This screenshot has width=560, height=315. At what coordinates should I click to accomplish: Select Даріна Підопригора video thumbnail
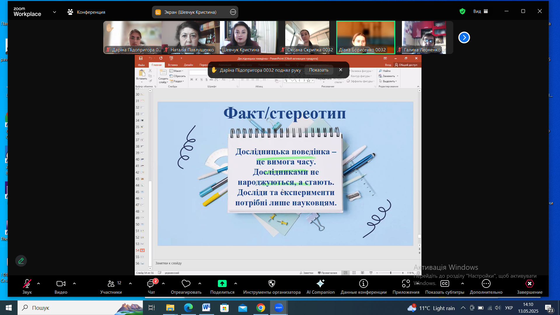click(x=132, y=37)
